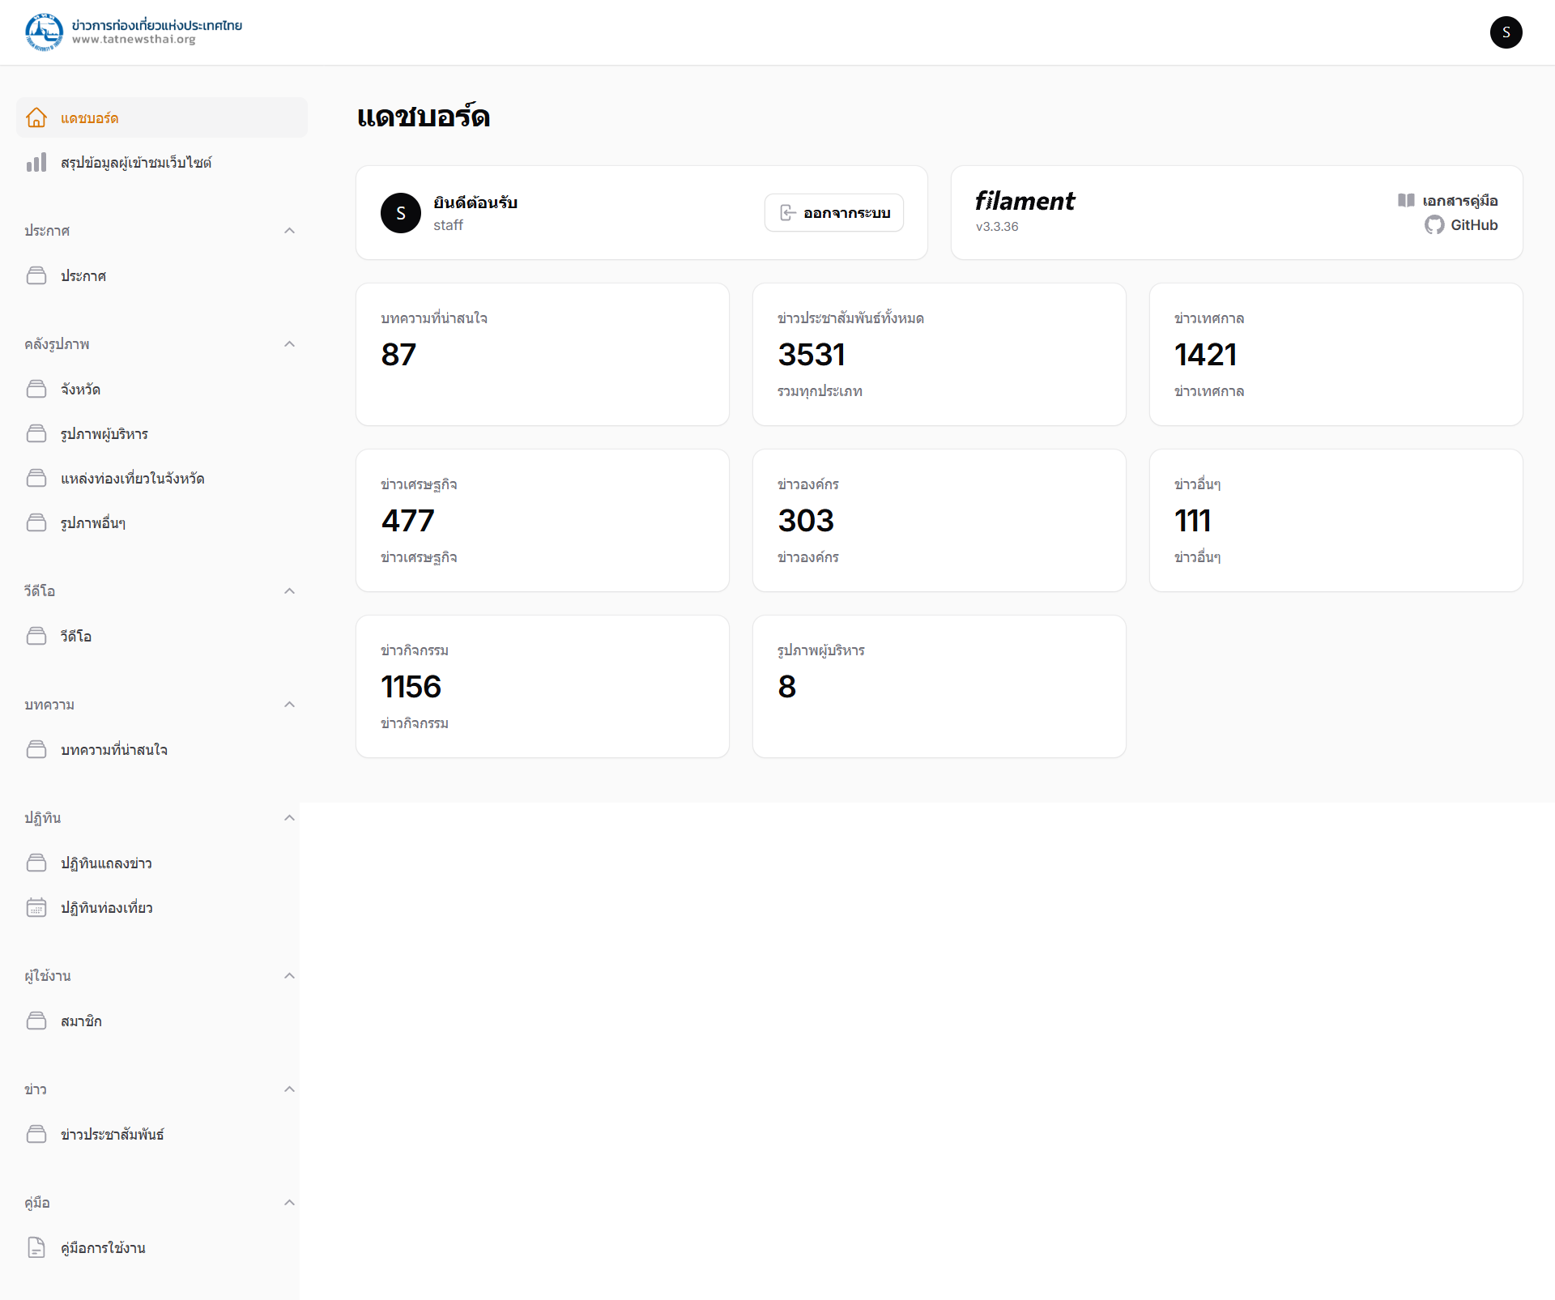Click the stack icon next to sidebar รูปภาพผู้บริหาร
Viewport: 1555px width, 1300px height.
36,433
